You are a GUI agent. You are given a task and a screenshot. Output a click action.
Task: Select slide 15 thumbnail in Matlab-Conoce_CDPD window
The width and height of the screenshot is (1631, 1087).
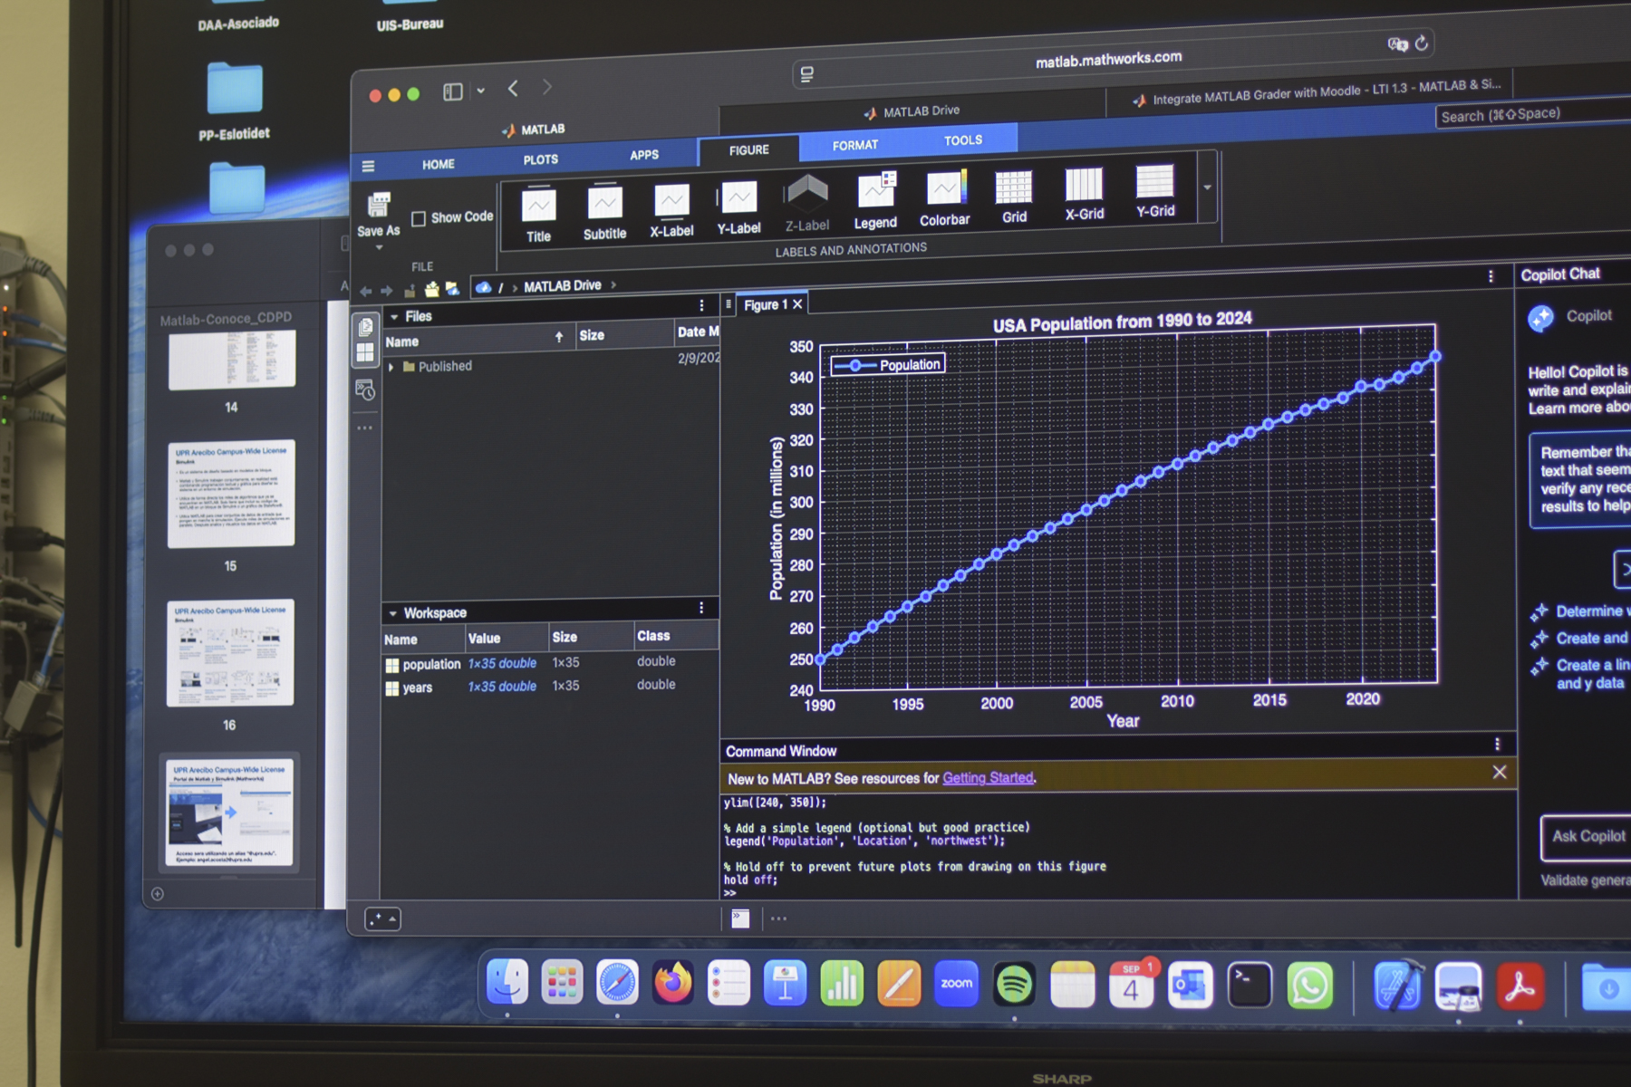pos(231,494)
